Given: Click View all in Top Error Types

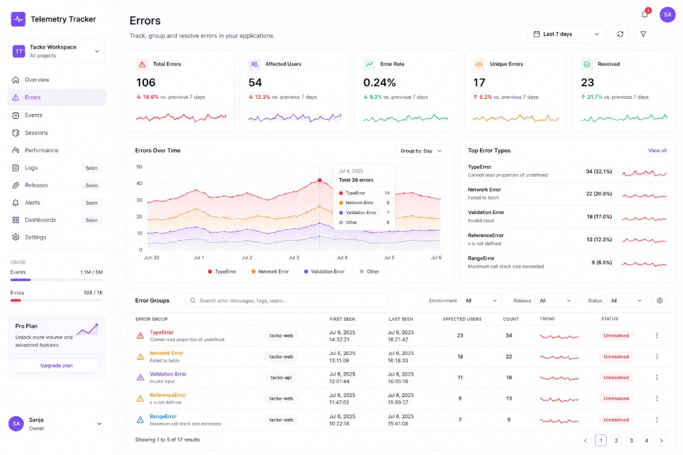Looking at the screenshot, I should pyautogui.click(x=657, y=150).
